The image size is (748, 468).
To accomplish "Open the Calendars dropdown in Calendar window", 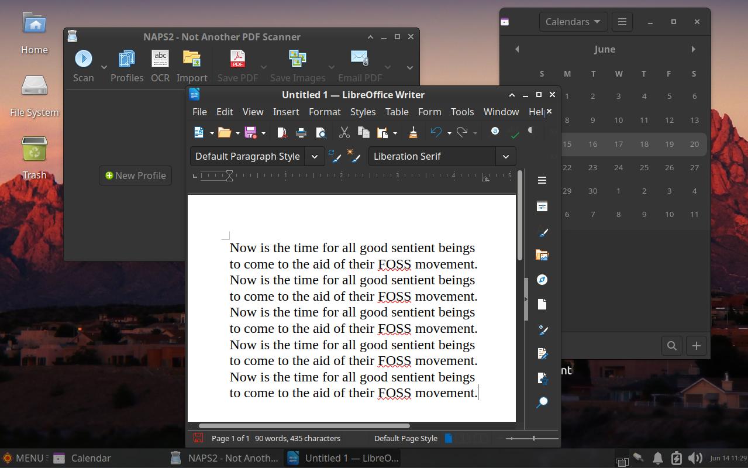I will 573,22.
